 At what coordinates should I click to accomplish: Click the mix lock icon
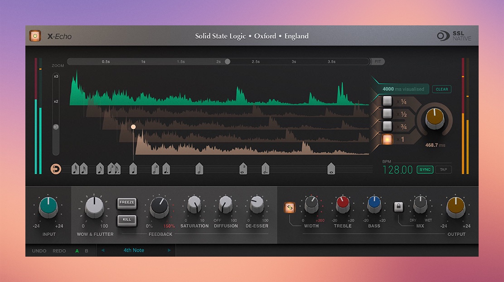398,207
